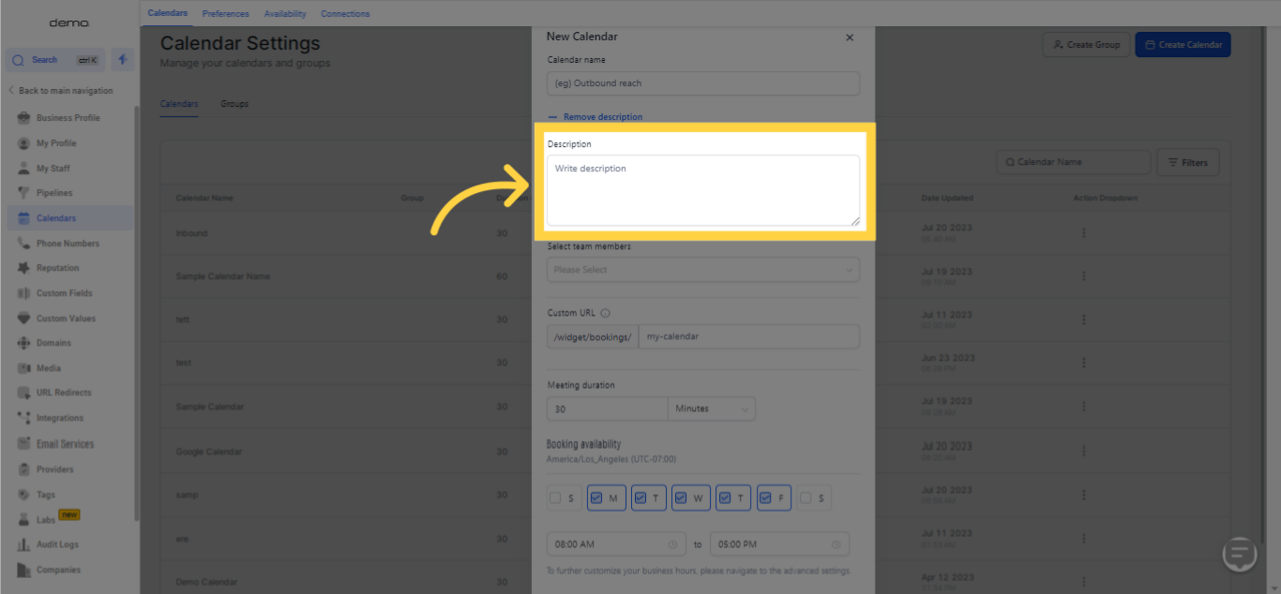Image resolution: width=1281 pixels, height=594 pixels.
Task: Click into the Write description text area
Action: point(702,190)
